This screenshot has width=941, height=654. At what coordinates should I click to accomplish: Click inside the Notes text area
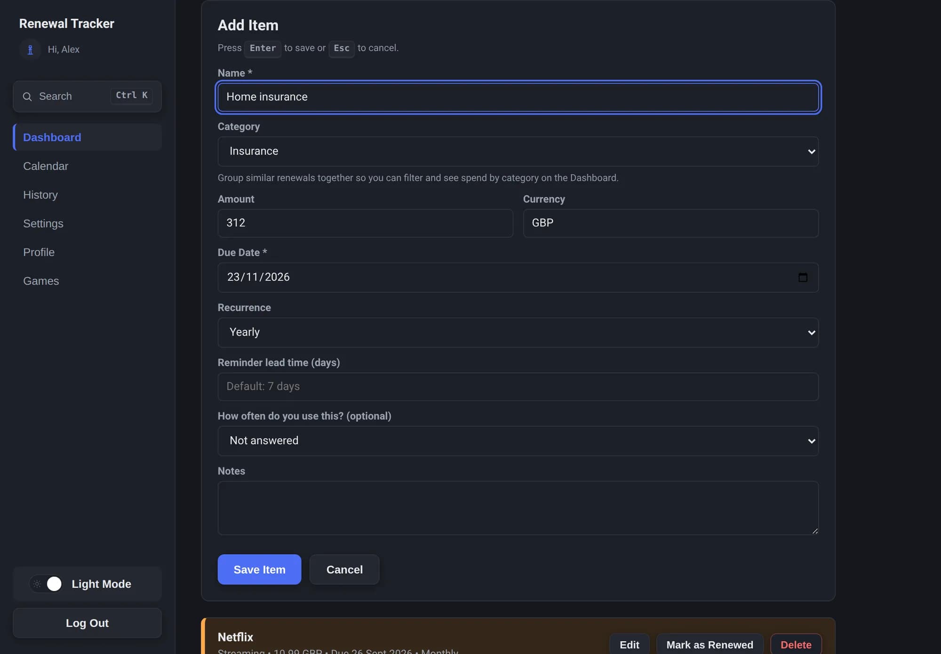click(518, 508)
